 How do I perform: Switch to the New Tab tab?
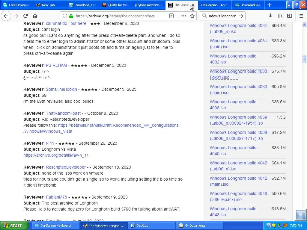[x=49, y=5]
